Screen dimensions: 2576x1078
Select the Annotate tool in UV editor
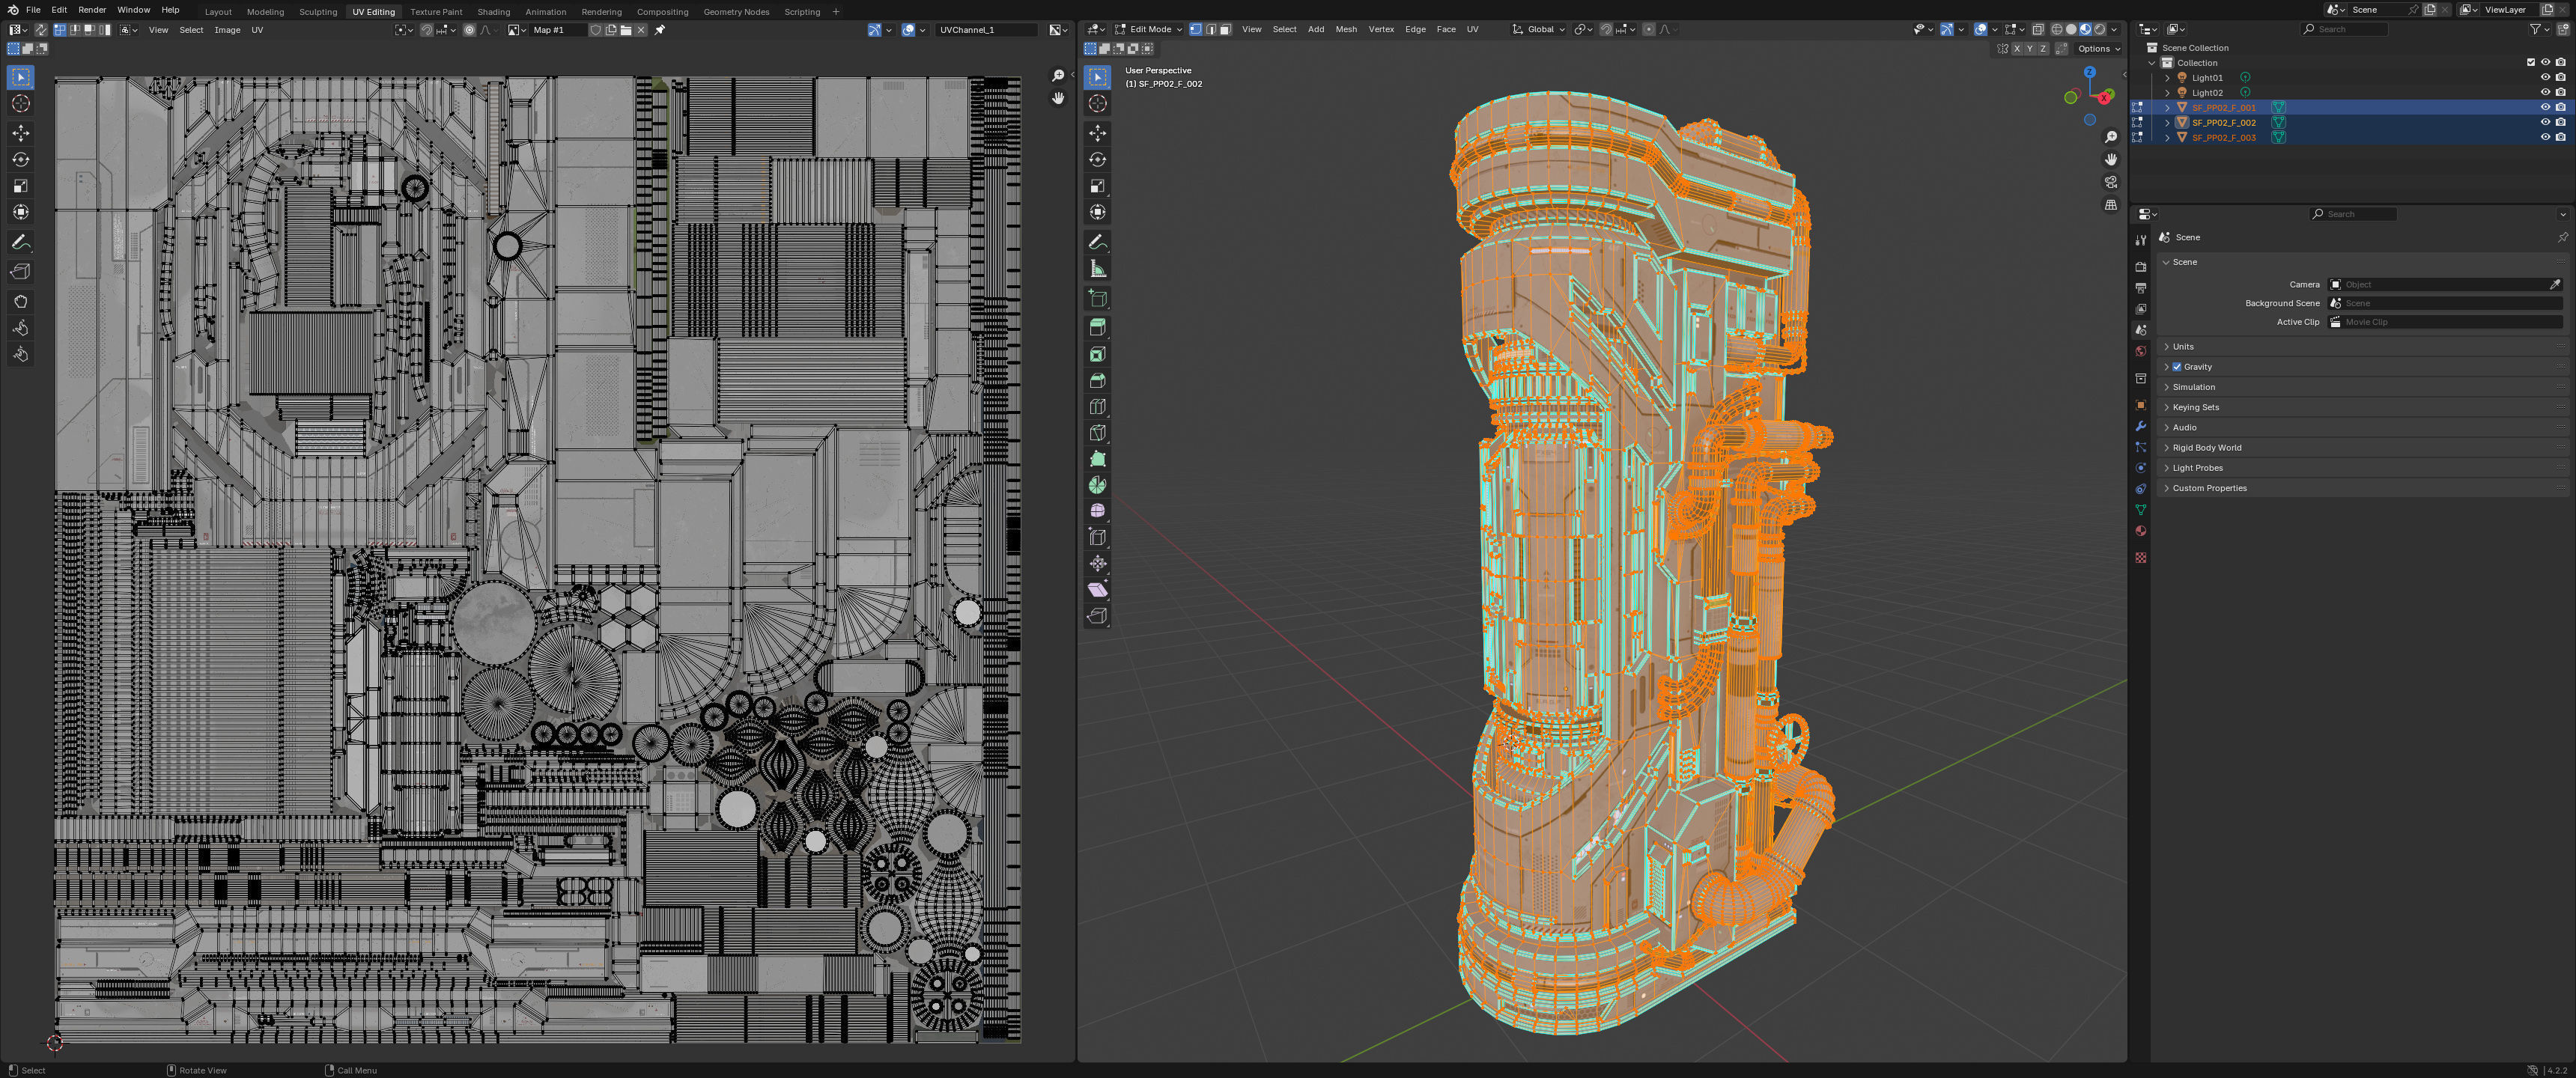coord(20,243)
